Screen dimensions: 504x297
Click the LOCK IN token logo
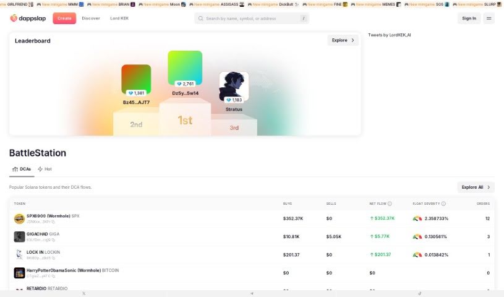tap(19, 254)
